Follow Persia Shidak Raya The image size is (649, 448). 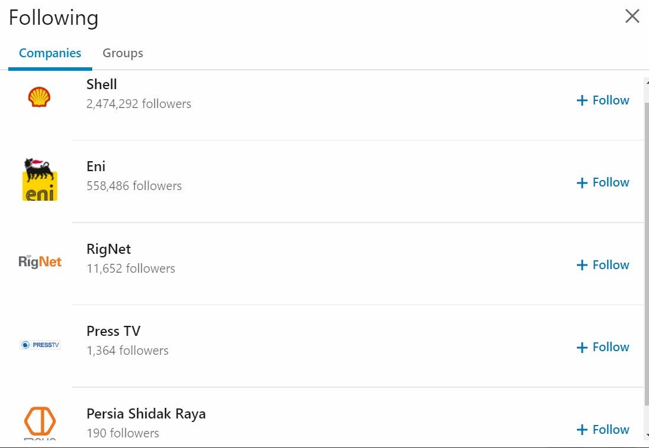(x=603, y=429)
